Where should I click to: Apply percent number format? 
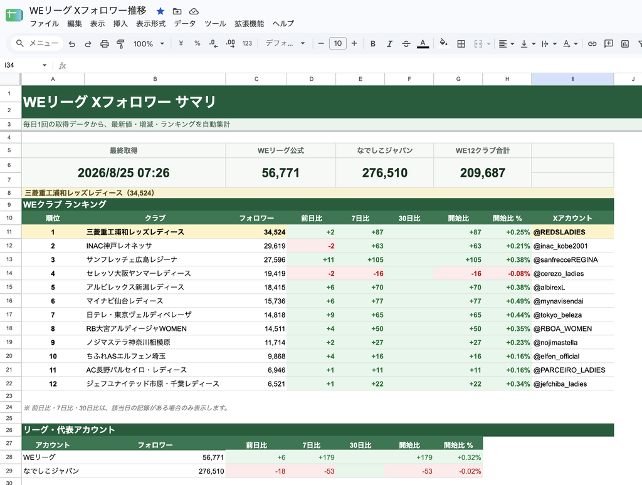(x=197, y=43)
